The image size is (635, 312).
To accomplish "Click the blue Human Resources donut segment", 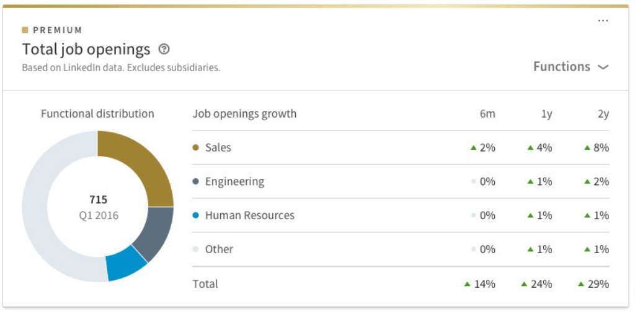I will 125,264.
